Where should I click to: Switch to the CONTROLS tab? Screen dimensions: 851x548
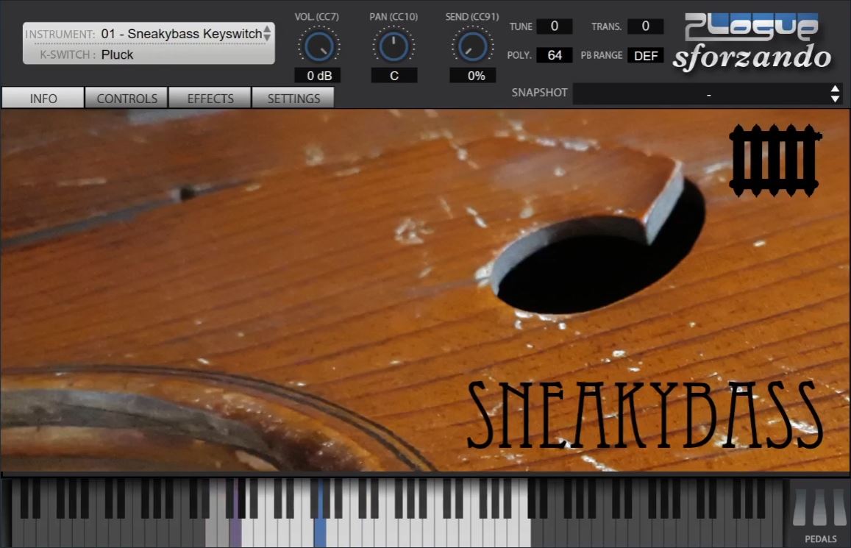point(127,99)
